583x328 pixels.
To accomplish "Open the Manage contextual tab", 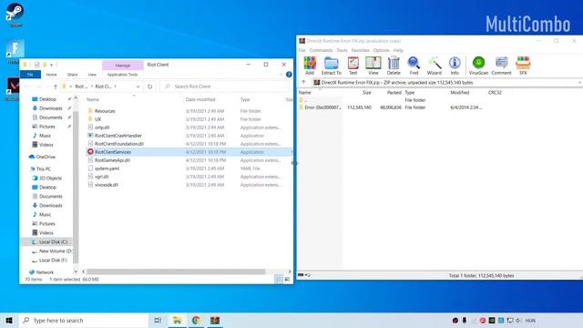I will tap(123, 65).
